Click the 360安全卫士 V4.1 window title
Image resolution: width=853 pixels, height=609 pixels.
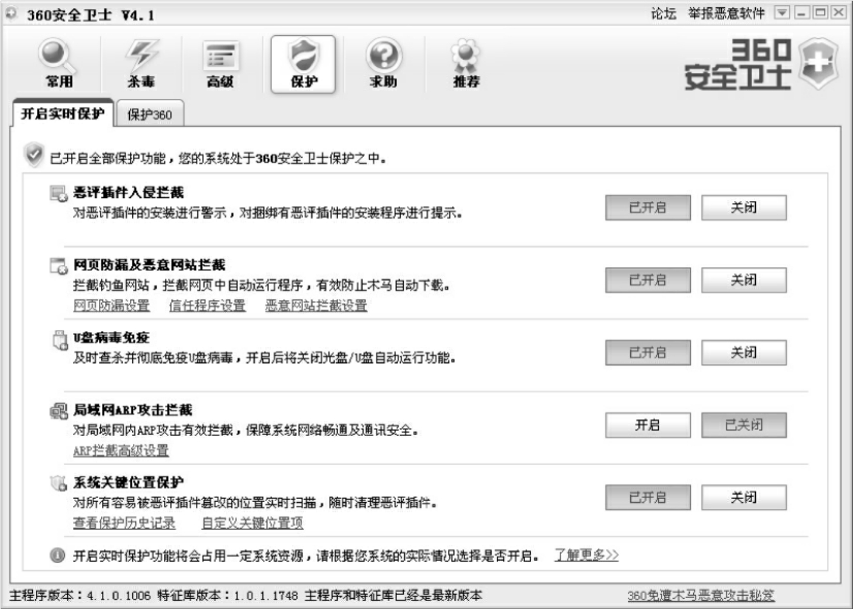tap(90, 15)
